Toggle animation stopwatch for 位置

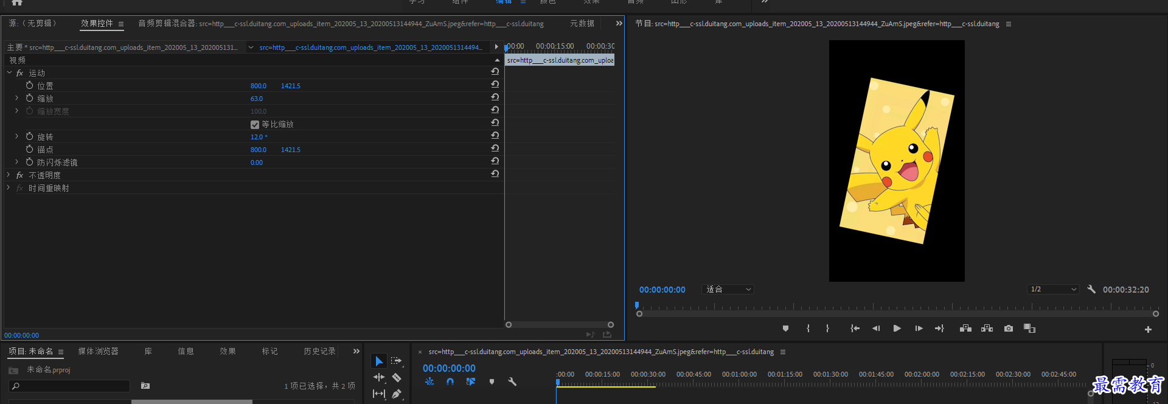coord(29,85)
